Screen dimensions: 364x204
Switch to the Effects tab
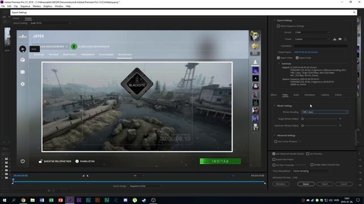(274, 95)
